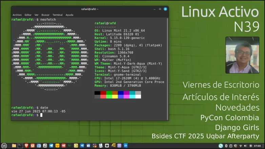
Task: Click the blinking cursor at the last prompt
Action: (x=41, y=115)
